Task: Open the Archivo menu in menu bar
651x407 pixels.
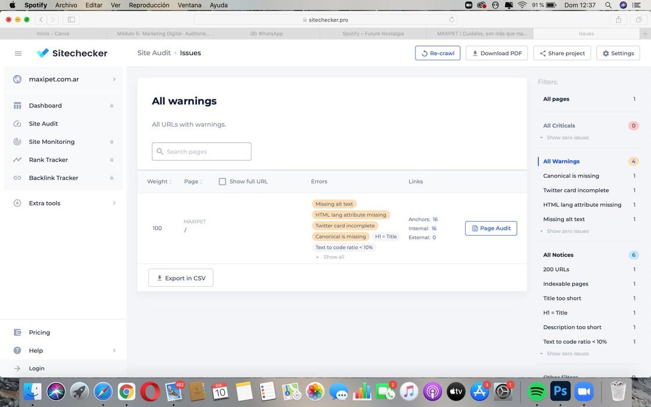Action: 66,5
